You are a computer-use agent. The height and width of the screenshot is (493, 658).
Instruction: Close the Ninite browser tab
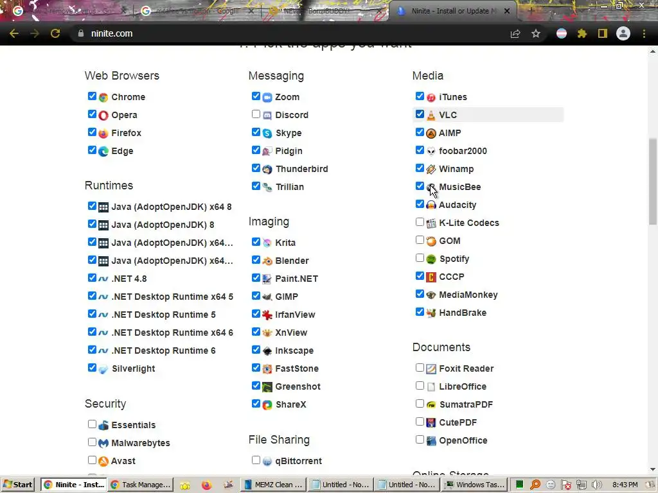coord(507,12)
